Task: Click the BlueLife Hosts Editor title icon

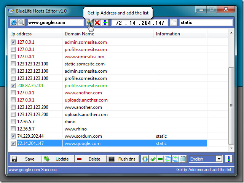Action: tap(11, 11)
